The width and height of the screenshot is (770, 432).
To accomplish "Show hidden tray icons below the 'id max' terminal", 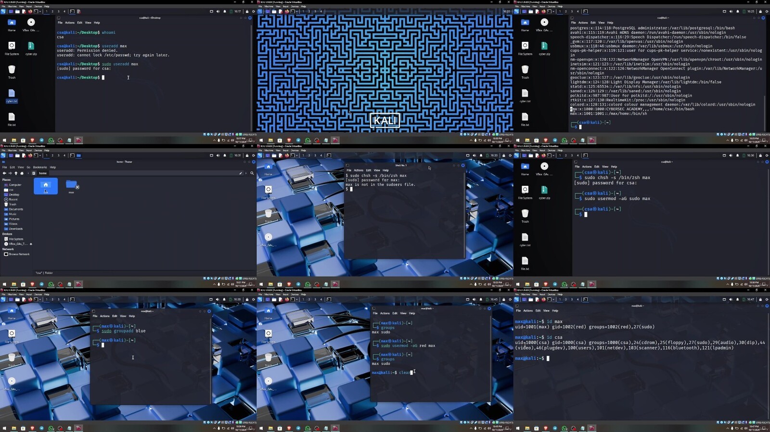I will point(728,428).
